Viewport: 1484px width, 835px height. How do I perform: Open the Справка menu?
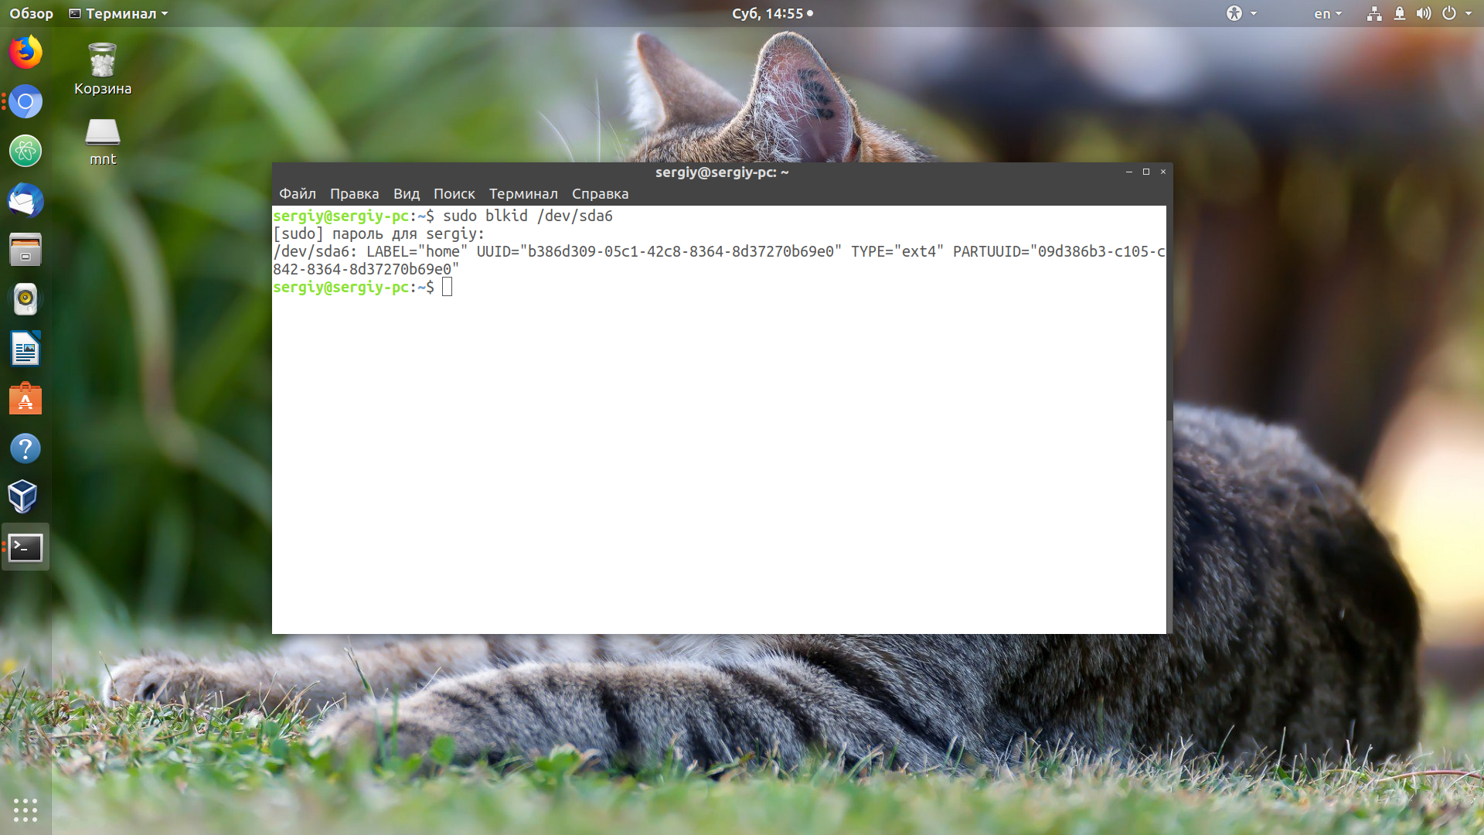point(601,194)
